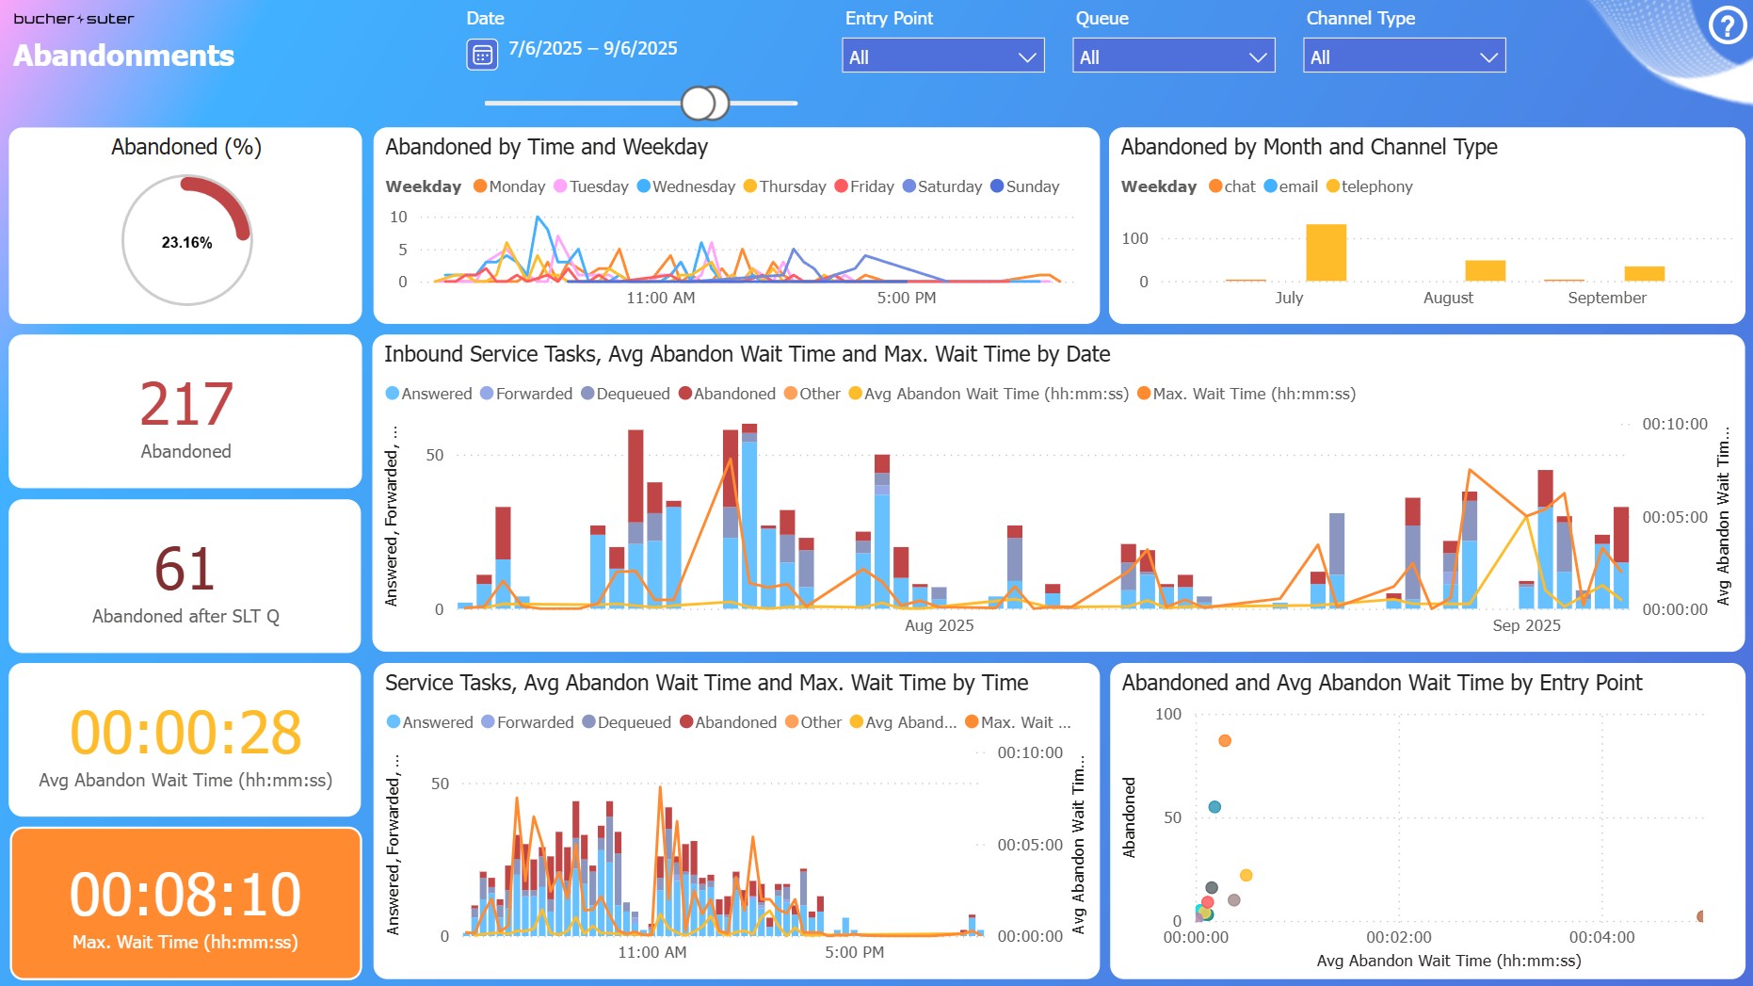This screenshot has width=1753, height=986.
Task: Click the 23.16% Abandoned gauge
Action: (x=186, y=240)
